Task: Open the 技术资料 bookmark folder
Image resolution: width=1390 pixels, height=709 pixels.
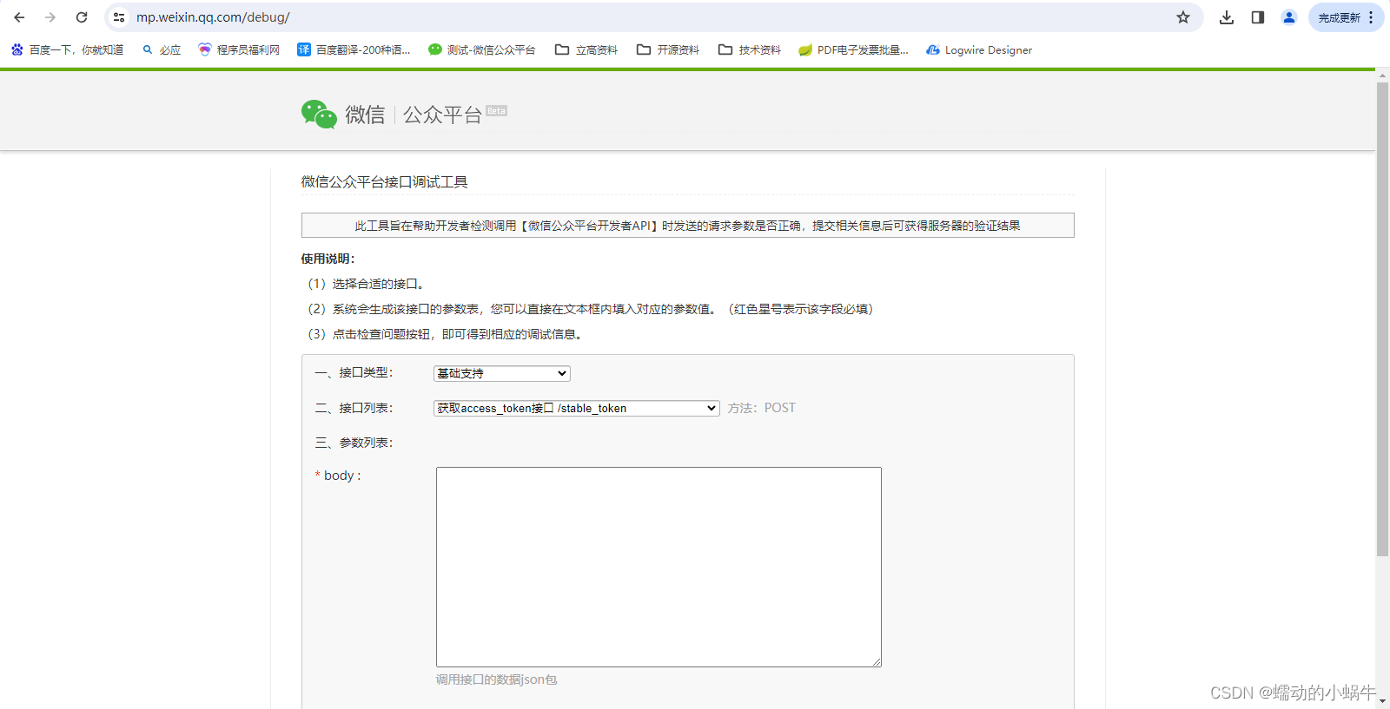Action: 750,50
